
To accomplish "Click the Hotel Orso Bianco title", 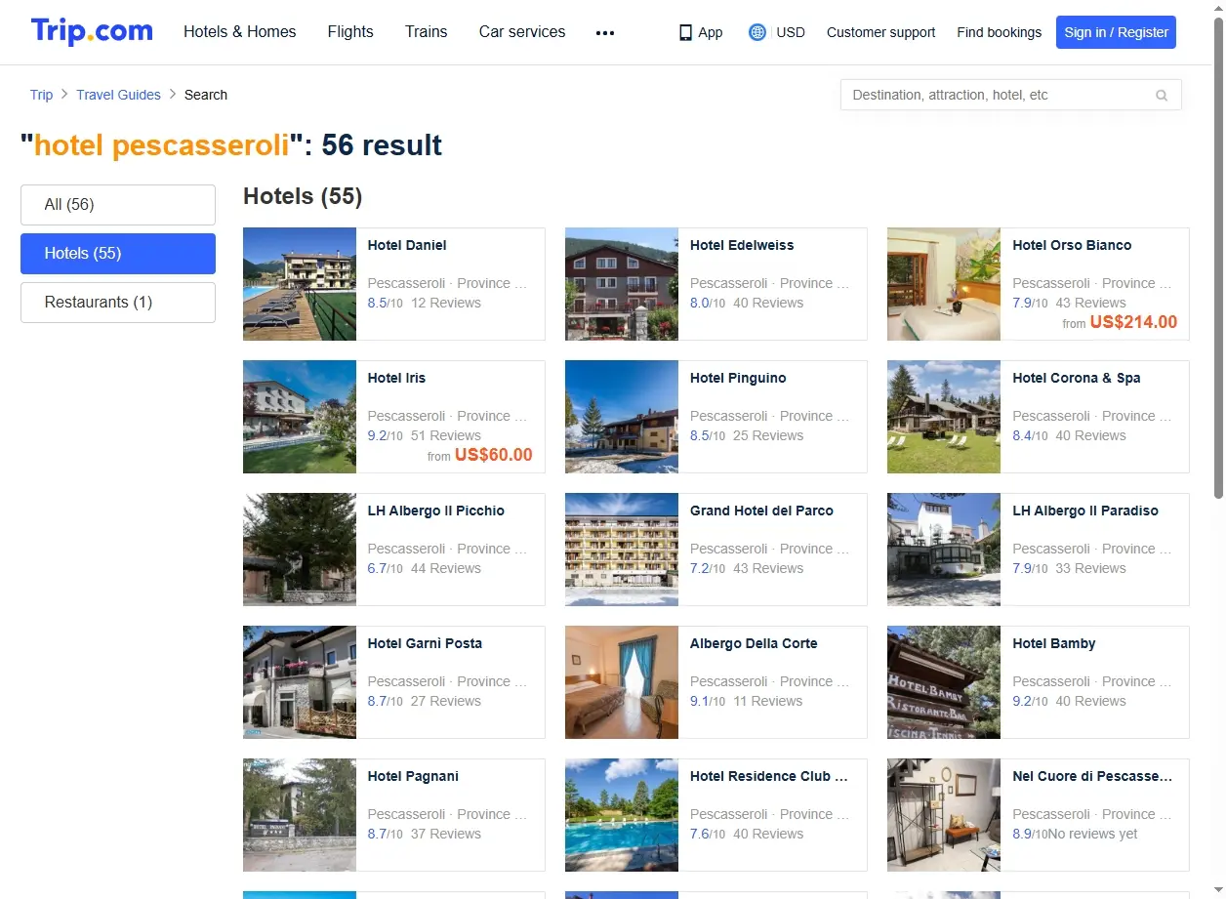I will 1072,245.
